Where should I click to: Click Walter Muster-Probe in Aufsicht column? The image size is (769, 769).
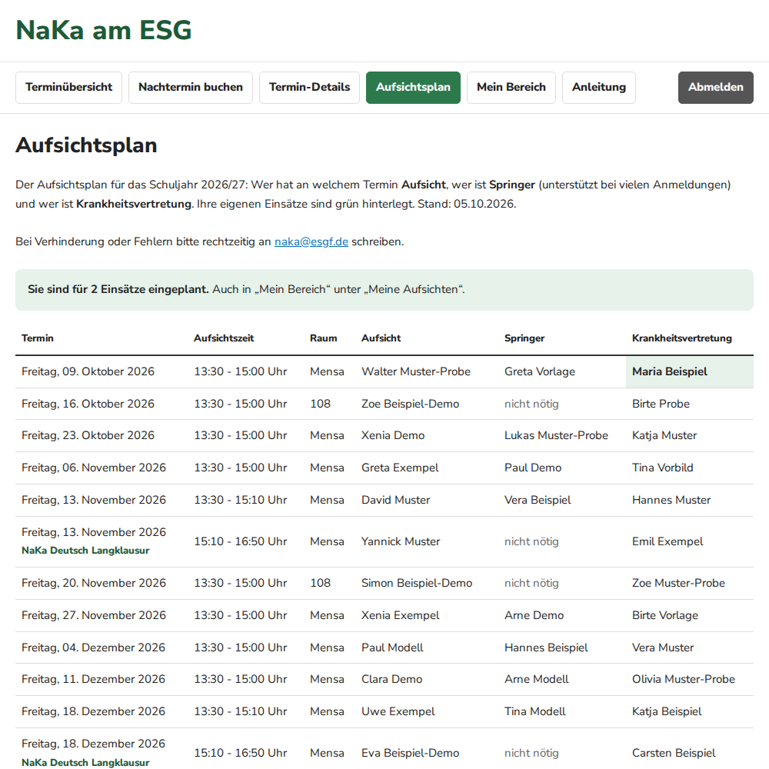click(x=416, y=371)
